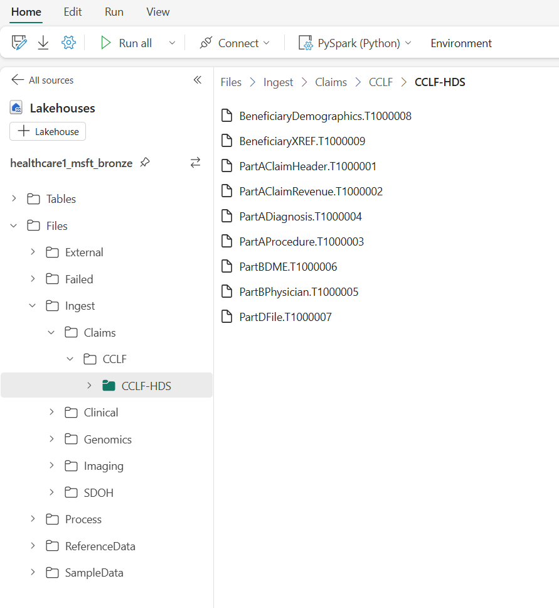Click the notebook edit icon in toolbar
The width and height of the screenshot is (559, 608).
(x=19, y=43)
